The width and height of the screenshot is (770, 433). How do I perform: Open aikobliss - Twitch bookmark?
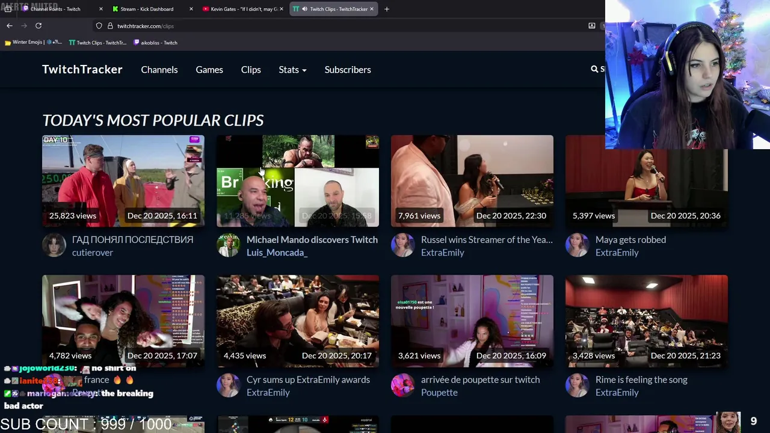point(155,43)
